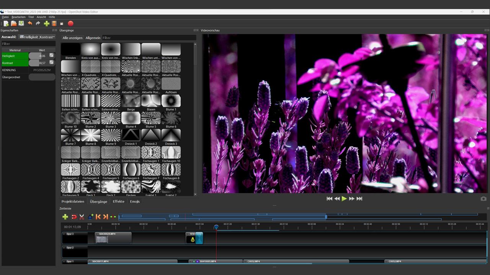Viewport: 490px width, 275px height.
Task: Switch to the Effekte tab
Action: (118, 201)
